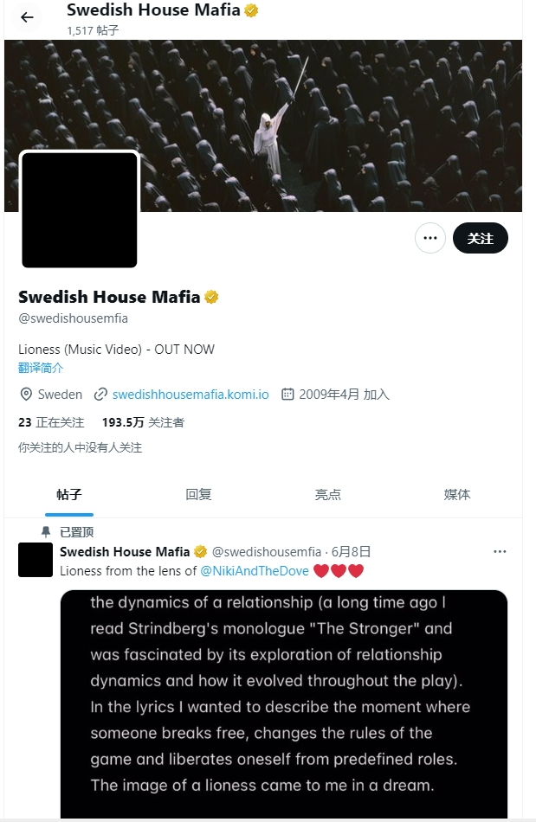Image resolution: width=536 pixels, height=822 pixels.
Task: Click the pinned post pin icon
Action: point(46,532)
